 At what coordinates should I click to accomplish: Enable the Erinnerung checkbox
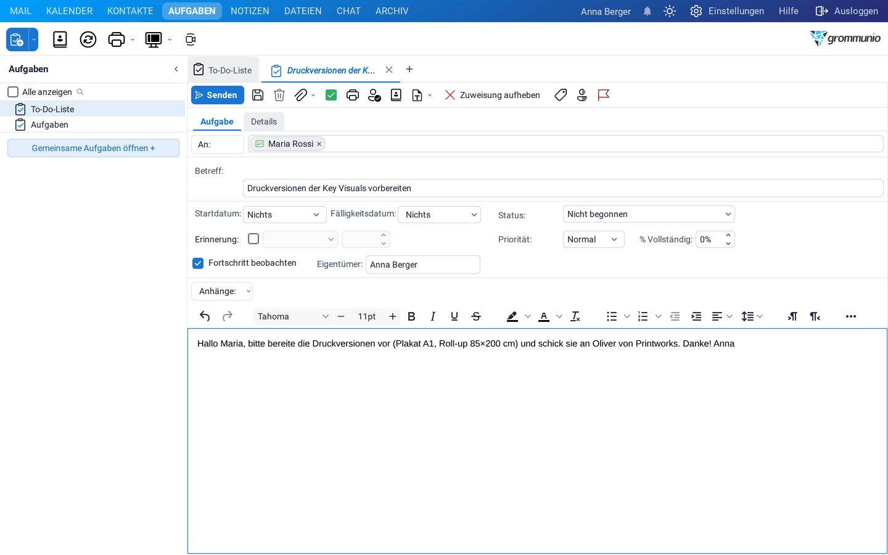(253, 239)
